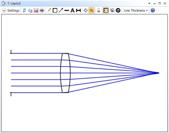Select the line drawing tool
The height and width of the screenshot is (133, 169).
tap(67, 11)
